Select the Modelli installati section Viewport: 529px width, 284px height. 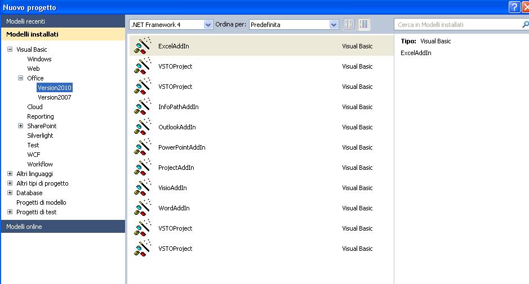coord(63,34)
